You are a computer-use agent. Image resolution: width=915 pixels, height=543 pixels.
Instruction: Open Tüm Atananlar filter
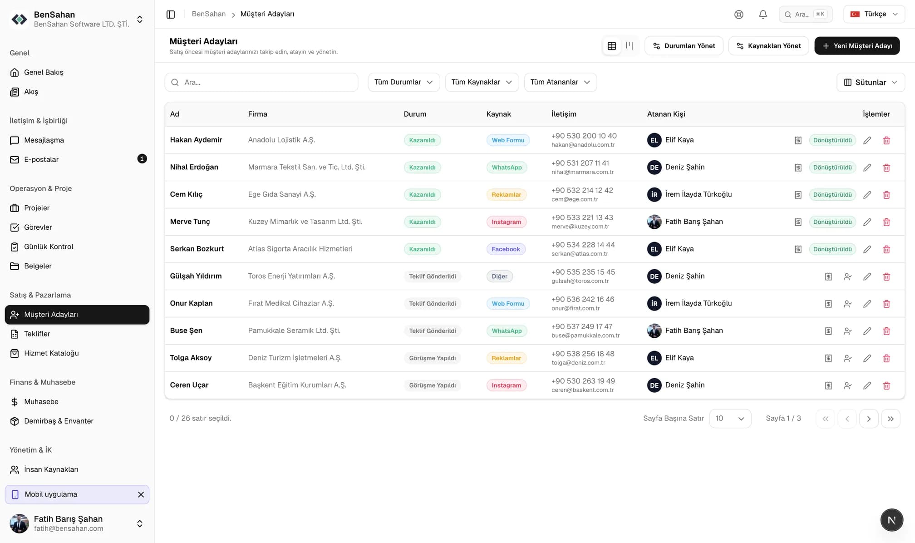pos(560,82)
